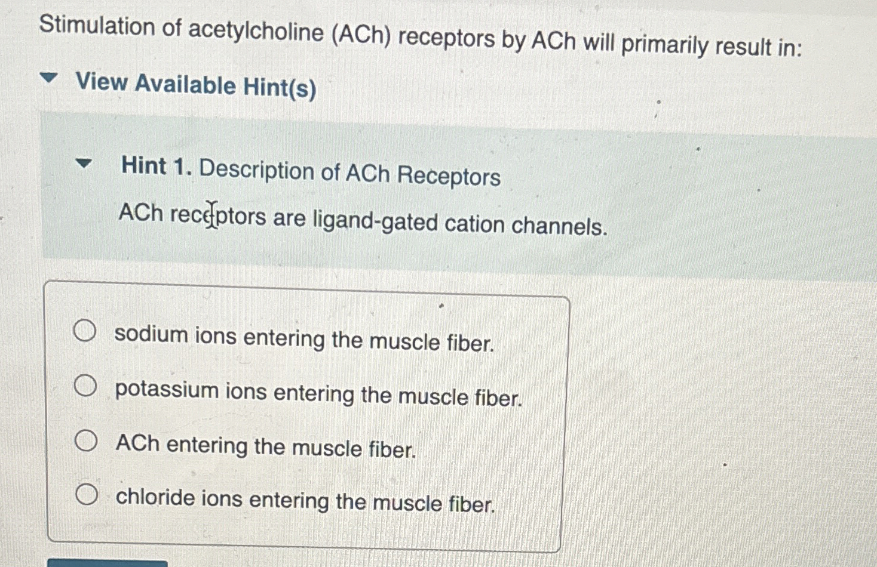Select answer "potassium ions entering the muscle fiber"
The image size is (877, 567).
(x=86, y=386)
